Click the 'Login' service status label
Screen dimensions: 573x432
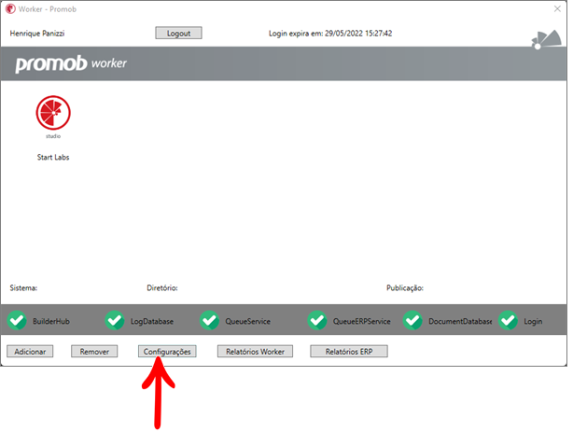click(x=533, y=321)
